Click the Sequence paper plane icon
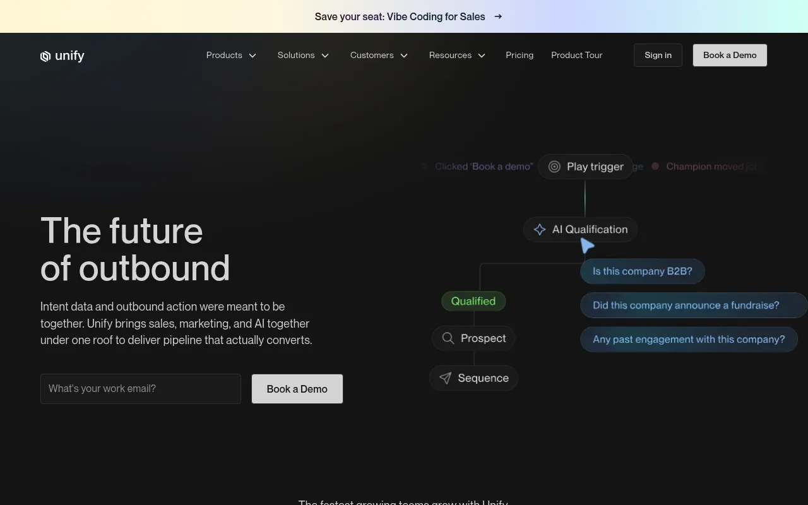The height and width of the screenshot is (505, 808). [446, 378]
